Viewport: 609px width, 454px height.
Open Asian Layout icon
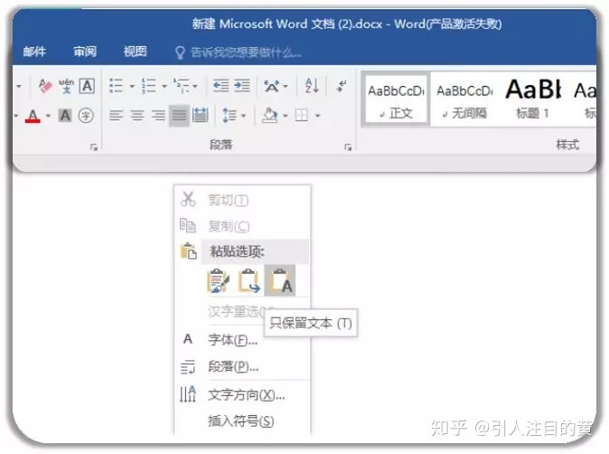tap(271, 86)
